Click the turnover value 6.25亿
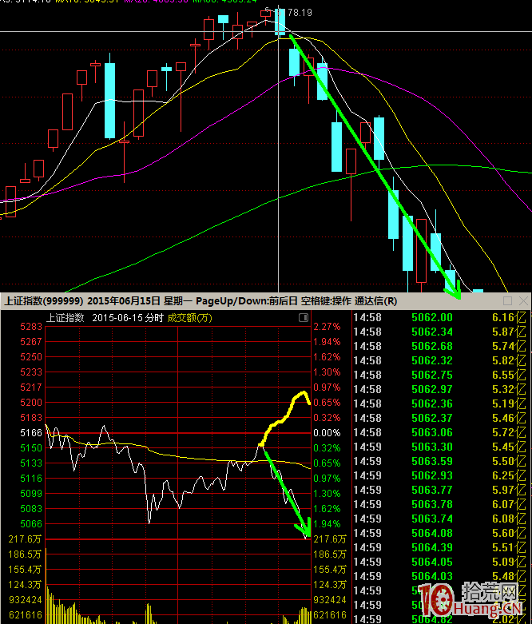 [509, 475]
